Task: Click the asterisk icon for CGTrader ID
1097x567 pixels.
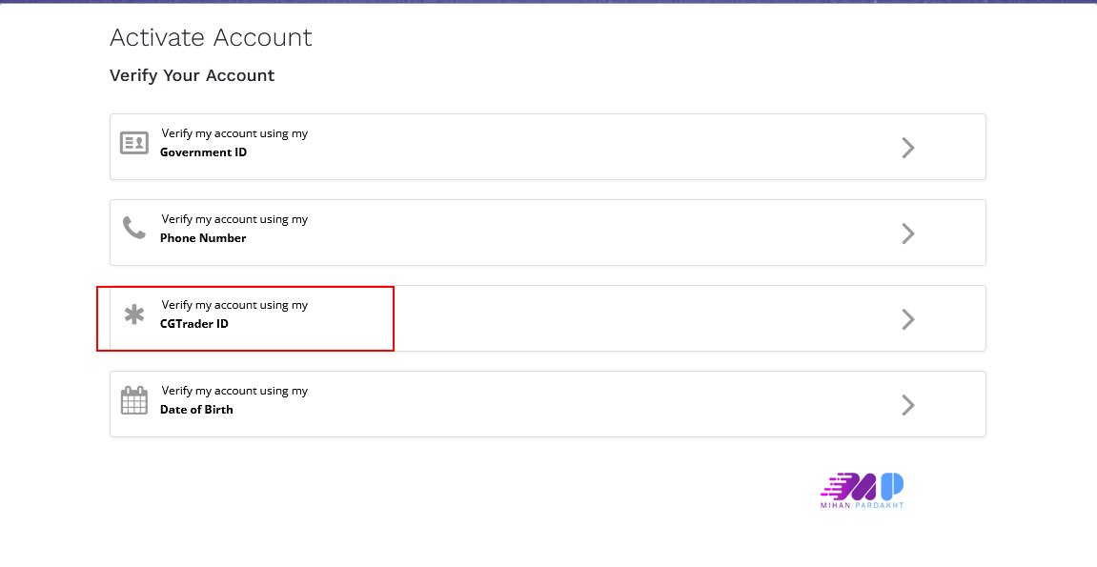Action: click(134, 314)
